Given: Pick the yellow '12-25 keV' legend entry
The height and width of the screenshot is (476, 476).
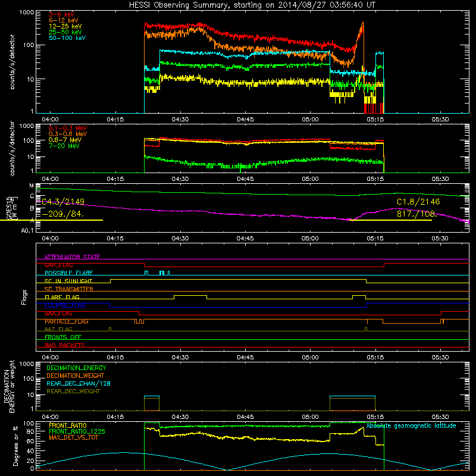Looking at the screenshot, I should click(65, 26).
